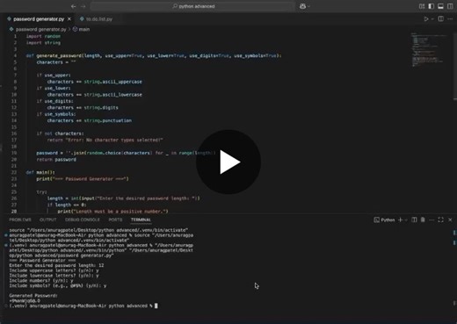457x324 pixels.
Task: Open the Copilot chat icon in title bar
Action: (302, 6)
